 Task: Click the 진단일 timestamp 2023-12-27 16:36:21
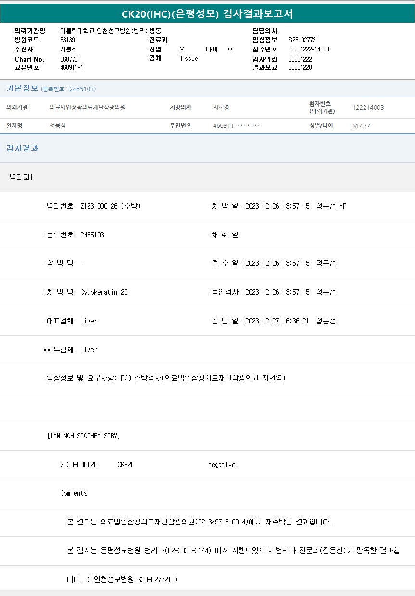click(x=277, y=321)
